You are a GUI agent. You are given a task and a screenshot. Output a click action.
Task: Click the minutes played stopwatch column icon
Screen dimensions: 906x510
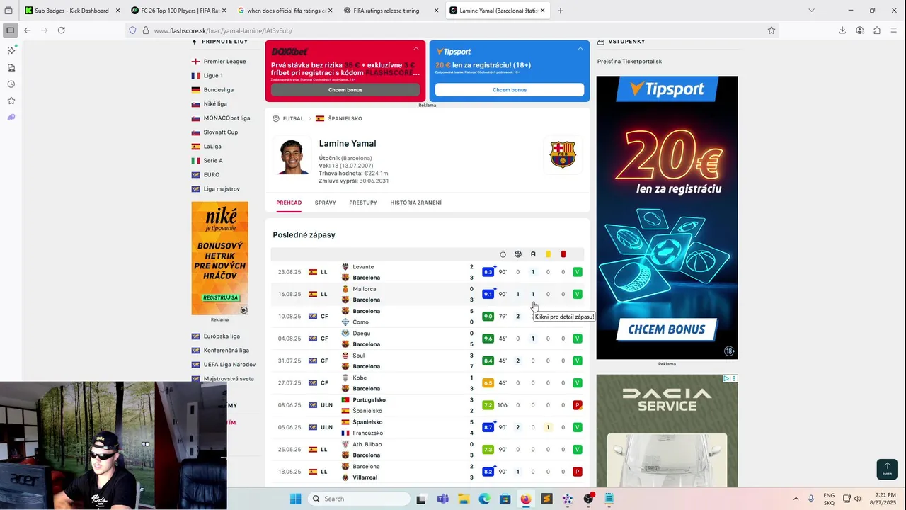point(503,254)
